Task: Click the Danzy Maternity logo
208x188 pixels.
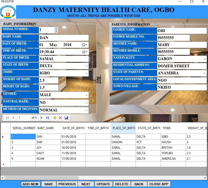Action: 8,12
